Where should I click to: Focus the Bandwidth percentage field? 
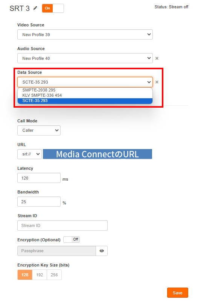tap(39, 201)
